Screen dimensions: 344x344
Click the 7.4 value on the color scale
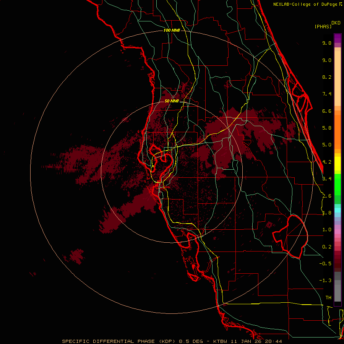coord(327,94)
